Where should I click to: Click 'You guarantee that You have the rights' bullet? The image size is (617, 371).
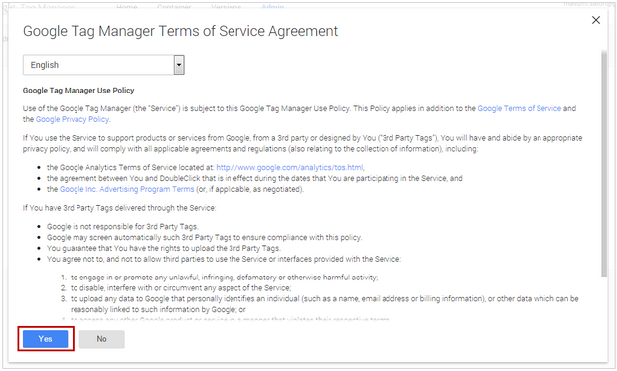[x=164, y=248]
